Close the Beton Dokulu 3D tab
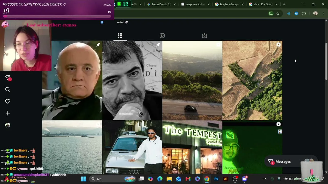 click(x=175, y=4)
